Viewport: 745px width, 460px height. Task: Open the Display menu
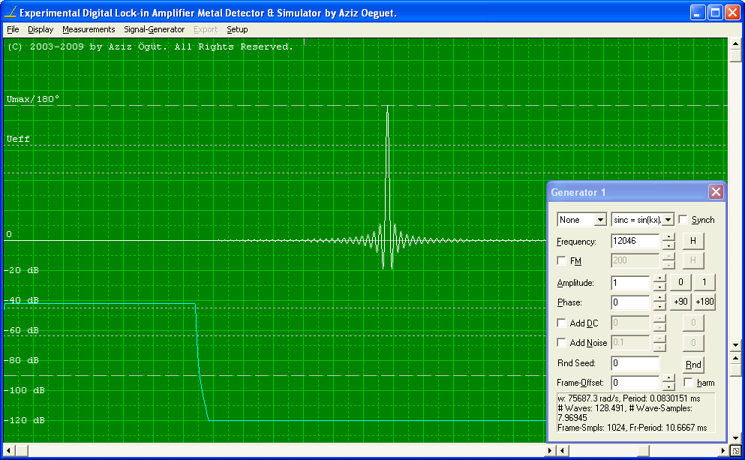pyautogui.click(x=41, y=29)
